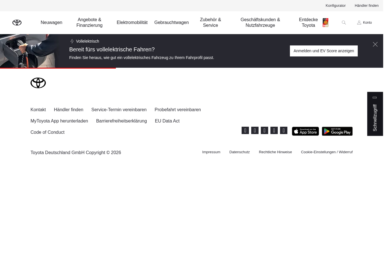The image size is (386, 254).
Task: Open the Kontakt footer link
Action: point(38,110)
